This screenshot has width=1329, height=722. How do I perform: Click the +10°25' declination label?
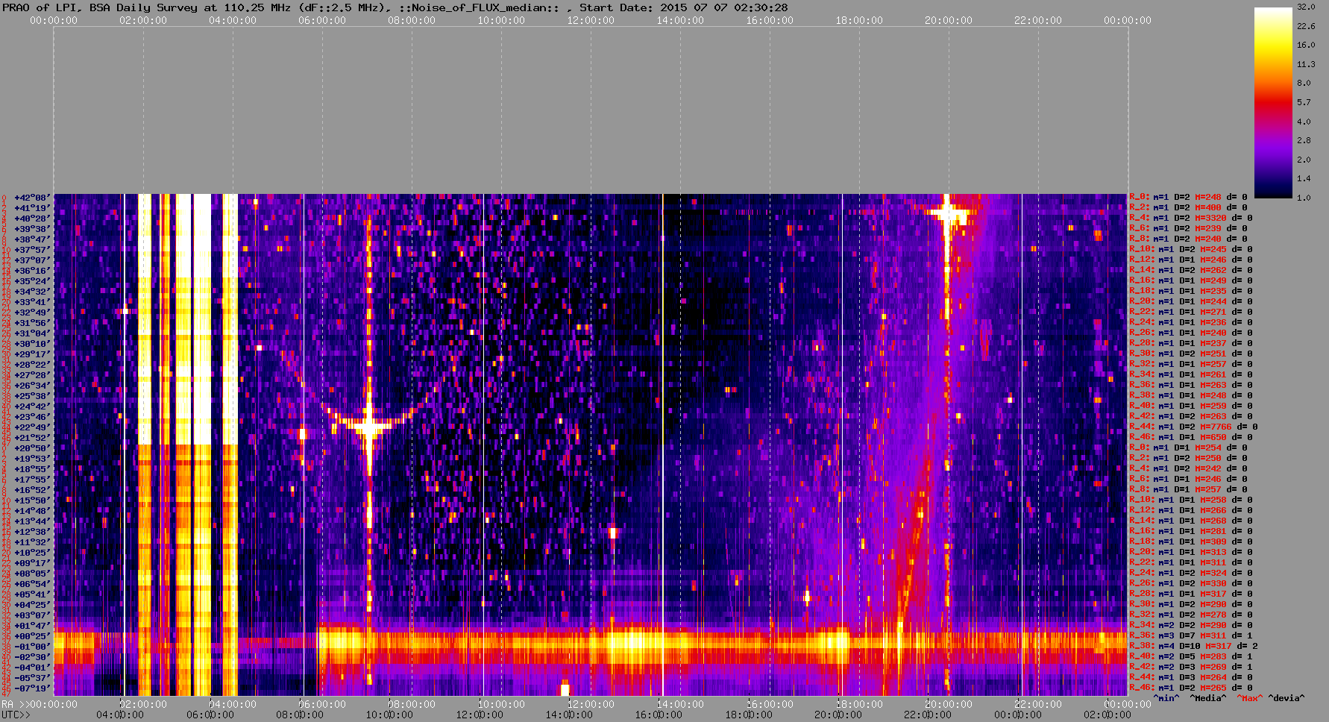pos(32,553)
